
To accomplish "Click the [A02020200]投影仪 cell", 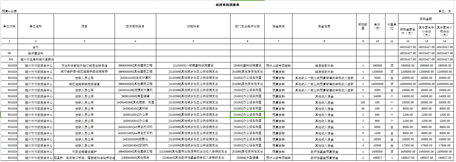I will tap(135, 139).
